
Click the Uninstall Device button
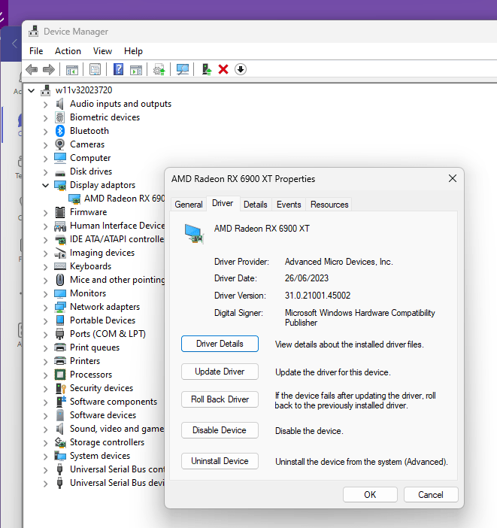(x=220, y=461)
